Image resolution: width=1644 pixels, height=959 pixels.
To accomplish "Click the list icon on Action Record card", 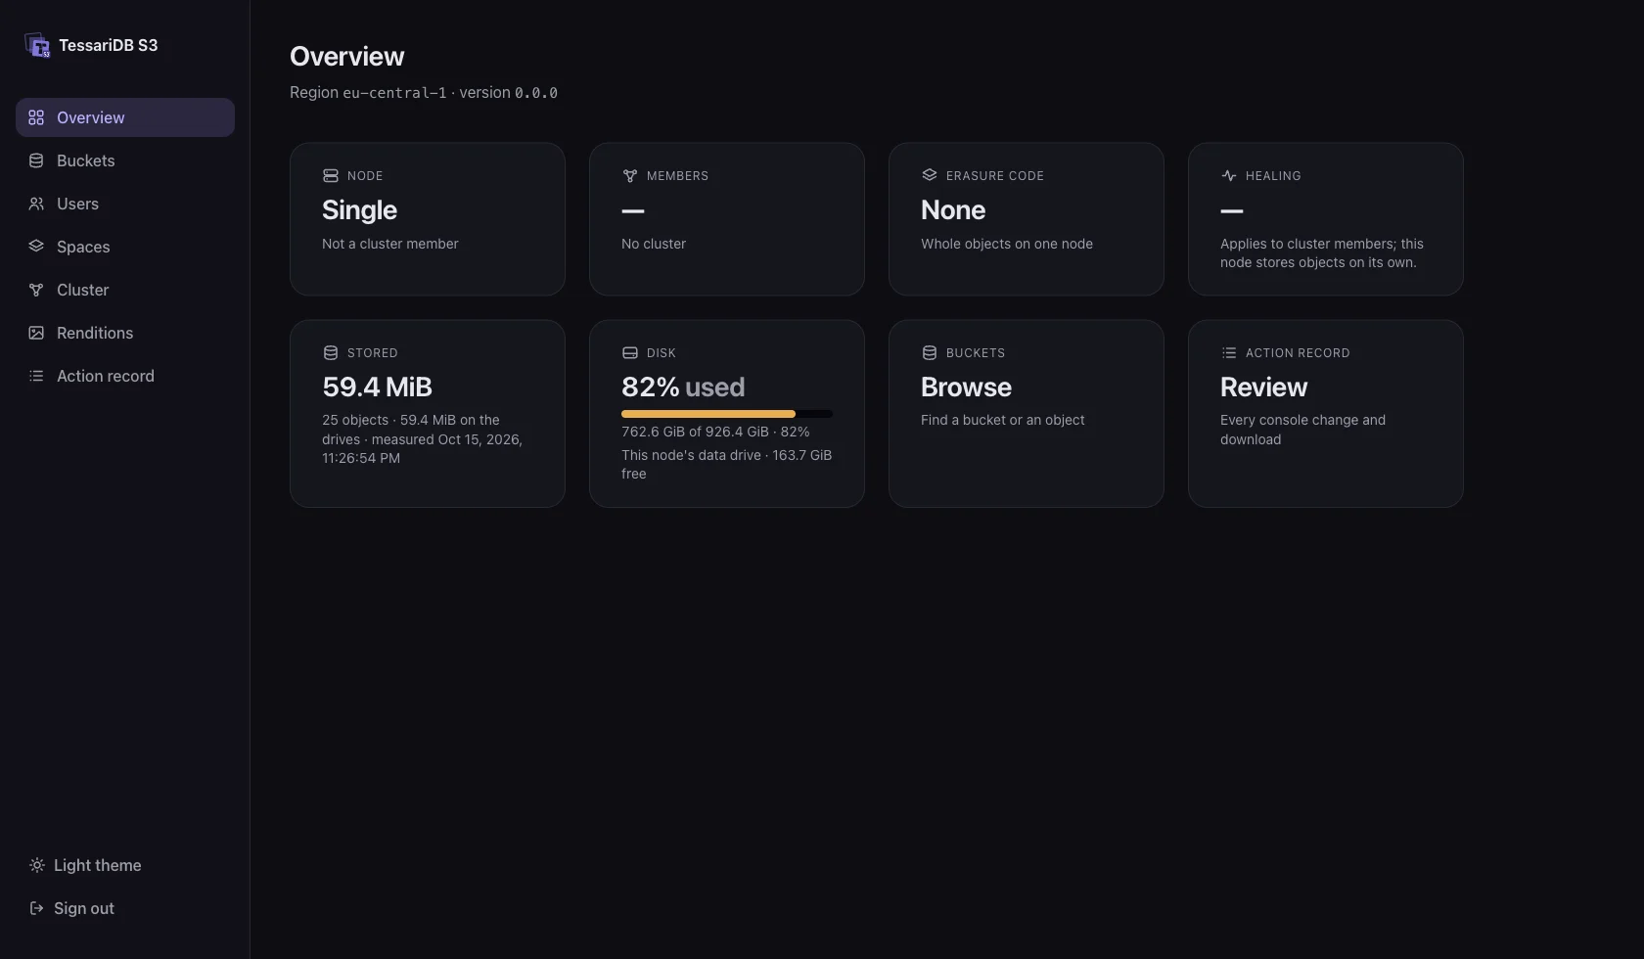I will tap(1229, 353).
